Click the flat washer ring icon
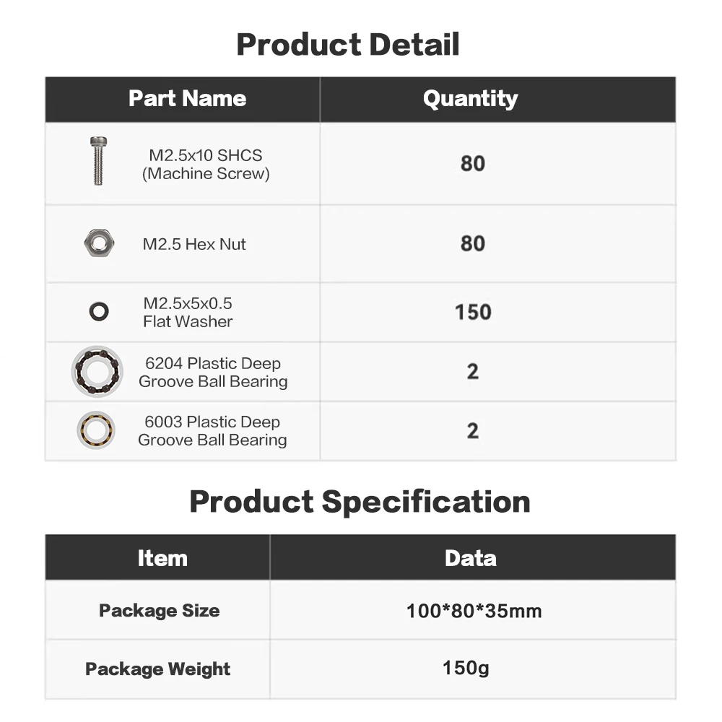 pos(99,312)
